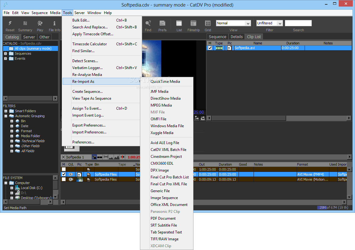Switch to the Clip List tab

pyautogui.click(x=254, y=37)
